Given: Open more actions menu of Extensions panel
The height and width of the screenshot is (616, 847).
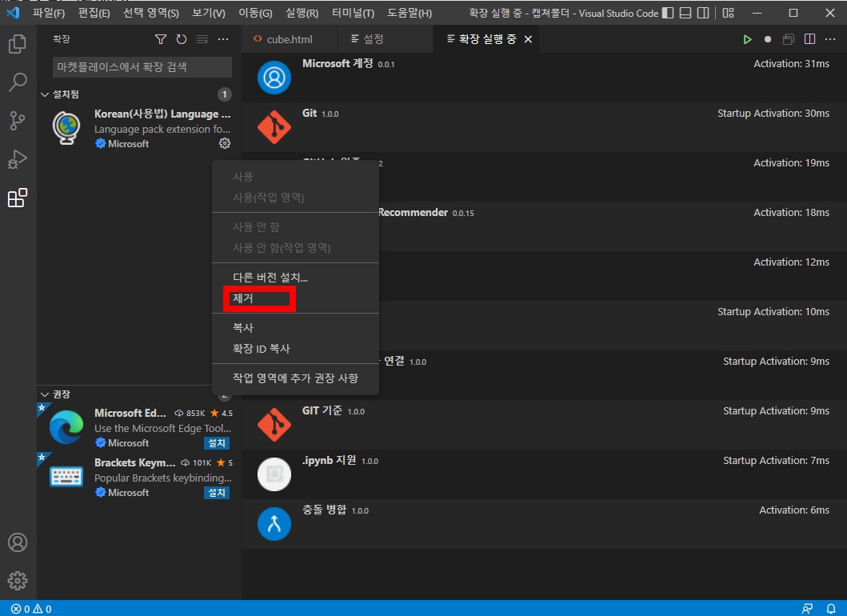Looking at the screenshot, I should pyautogui.click(x=222, y=38).
